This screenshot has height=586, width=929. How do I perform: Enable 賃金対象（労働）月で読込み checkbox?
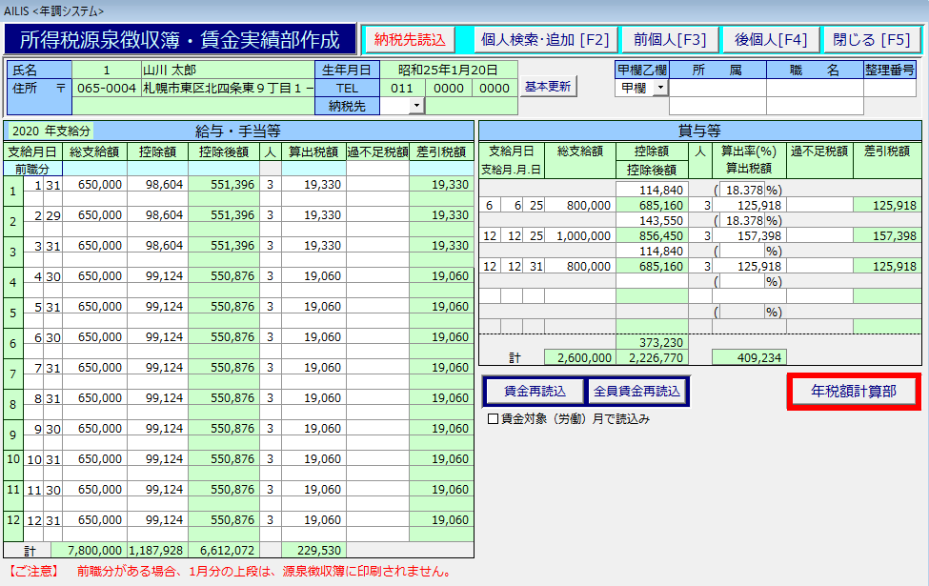pyautogui.click(x=493, y=418)
